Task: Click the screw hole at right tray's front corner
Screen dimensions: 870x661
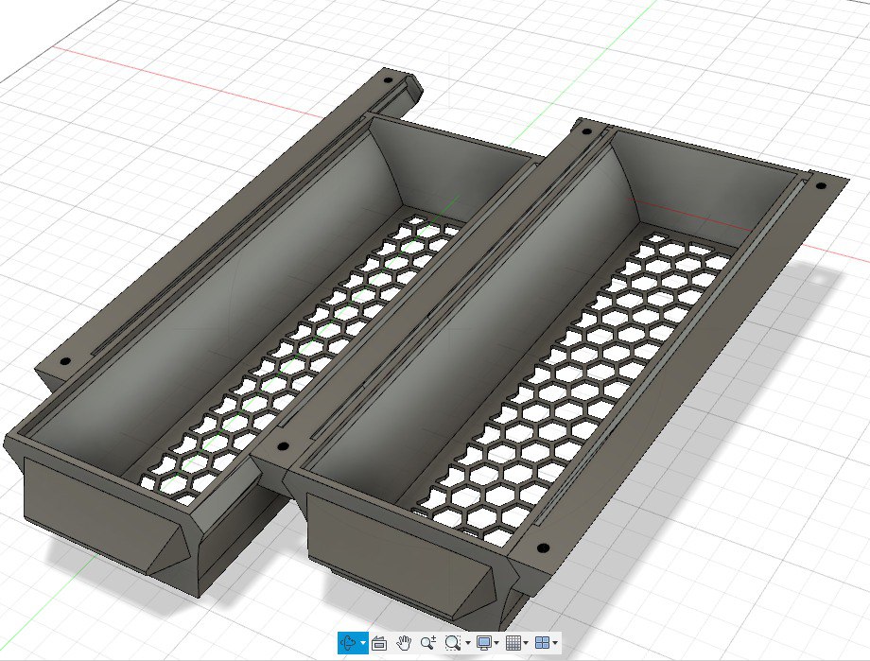Action: tap(543, 548)
